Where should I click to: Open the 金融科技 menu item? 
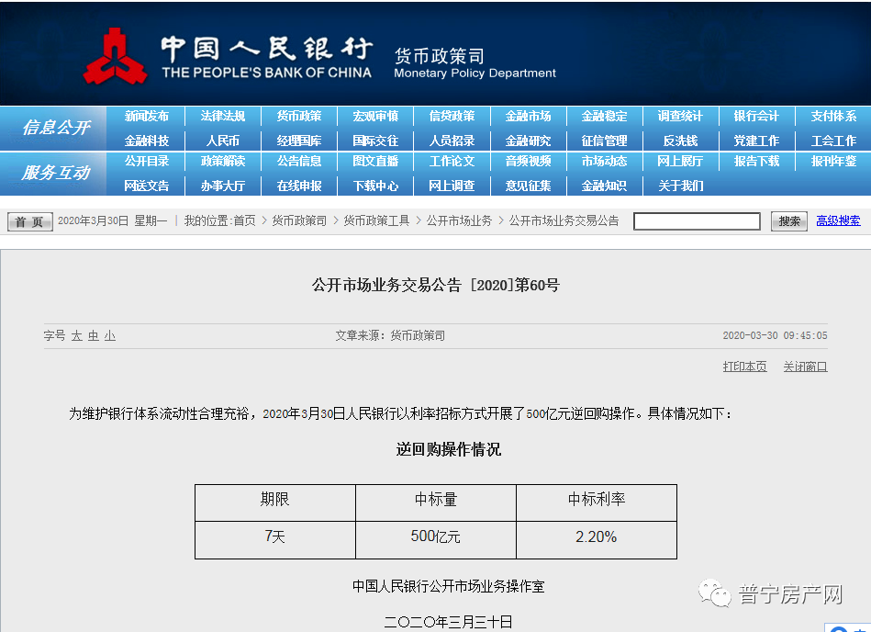pos(146,141)
